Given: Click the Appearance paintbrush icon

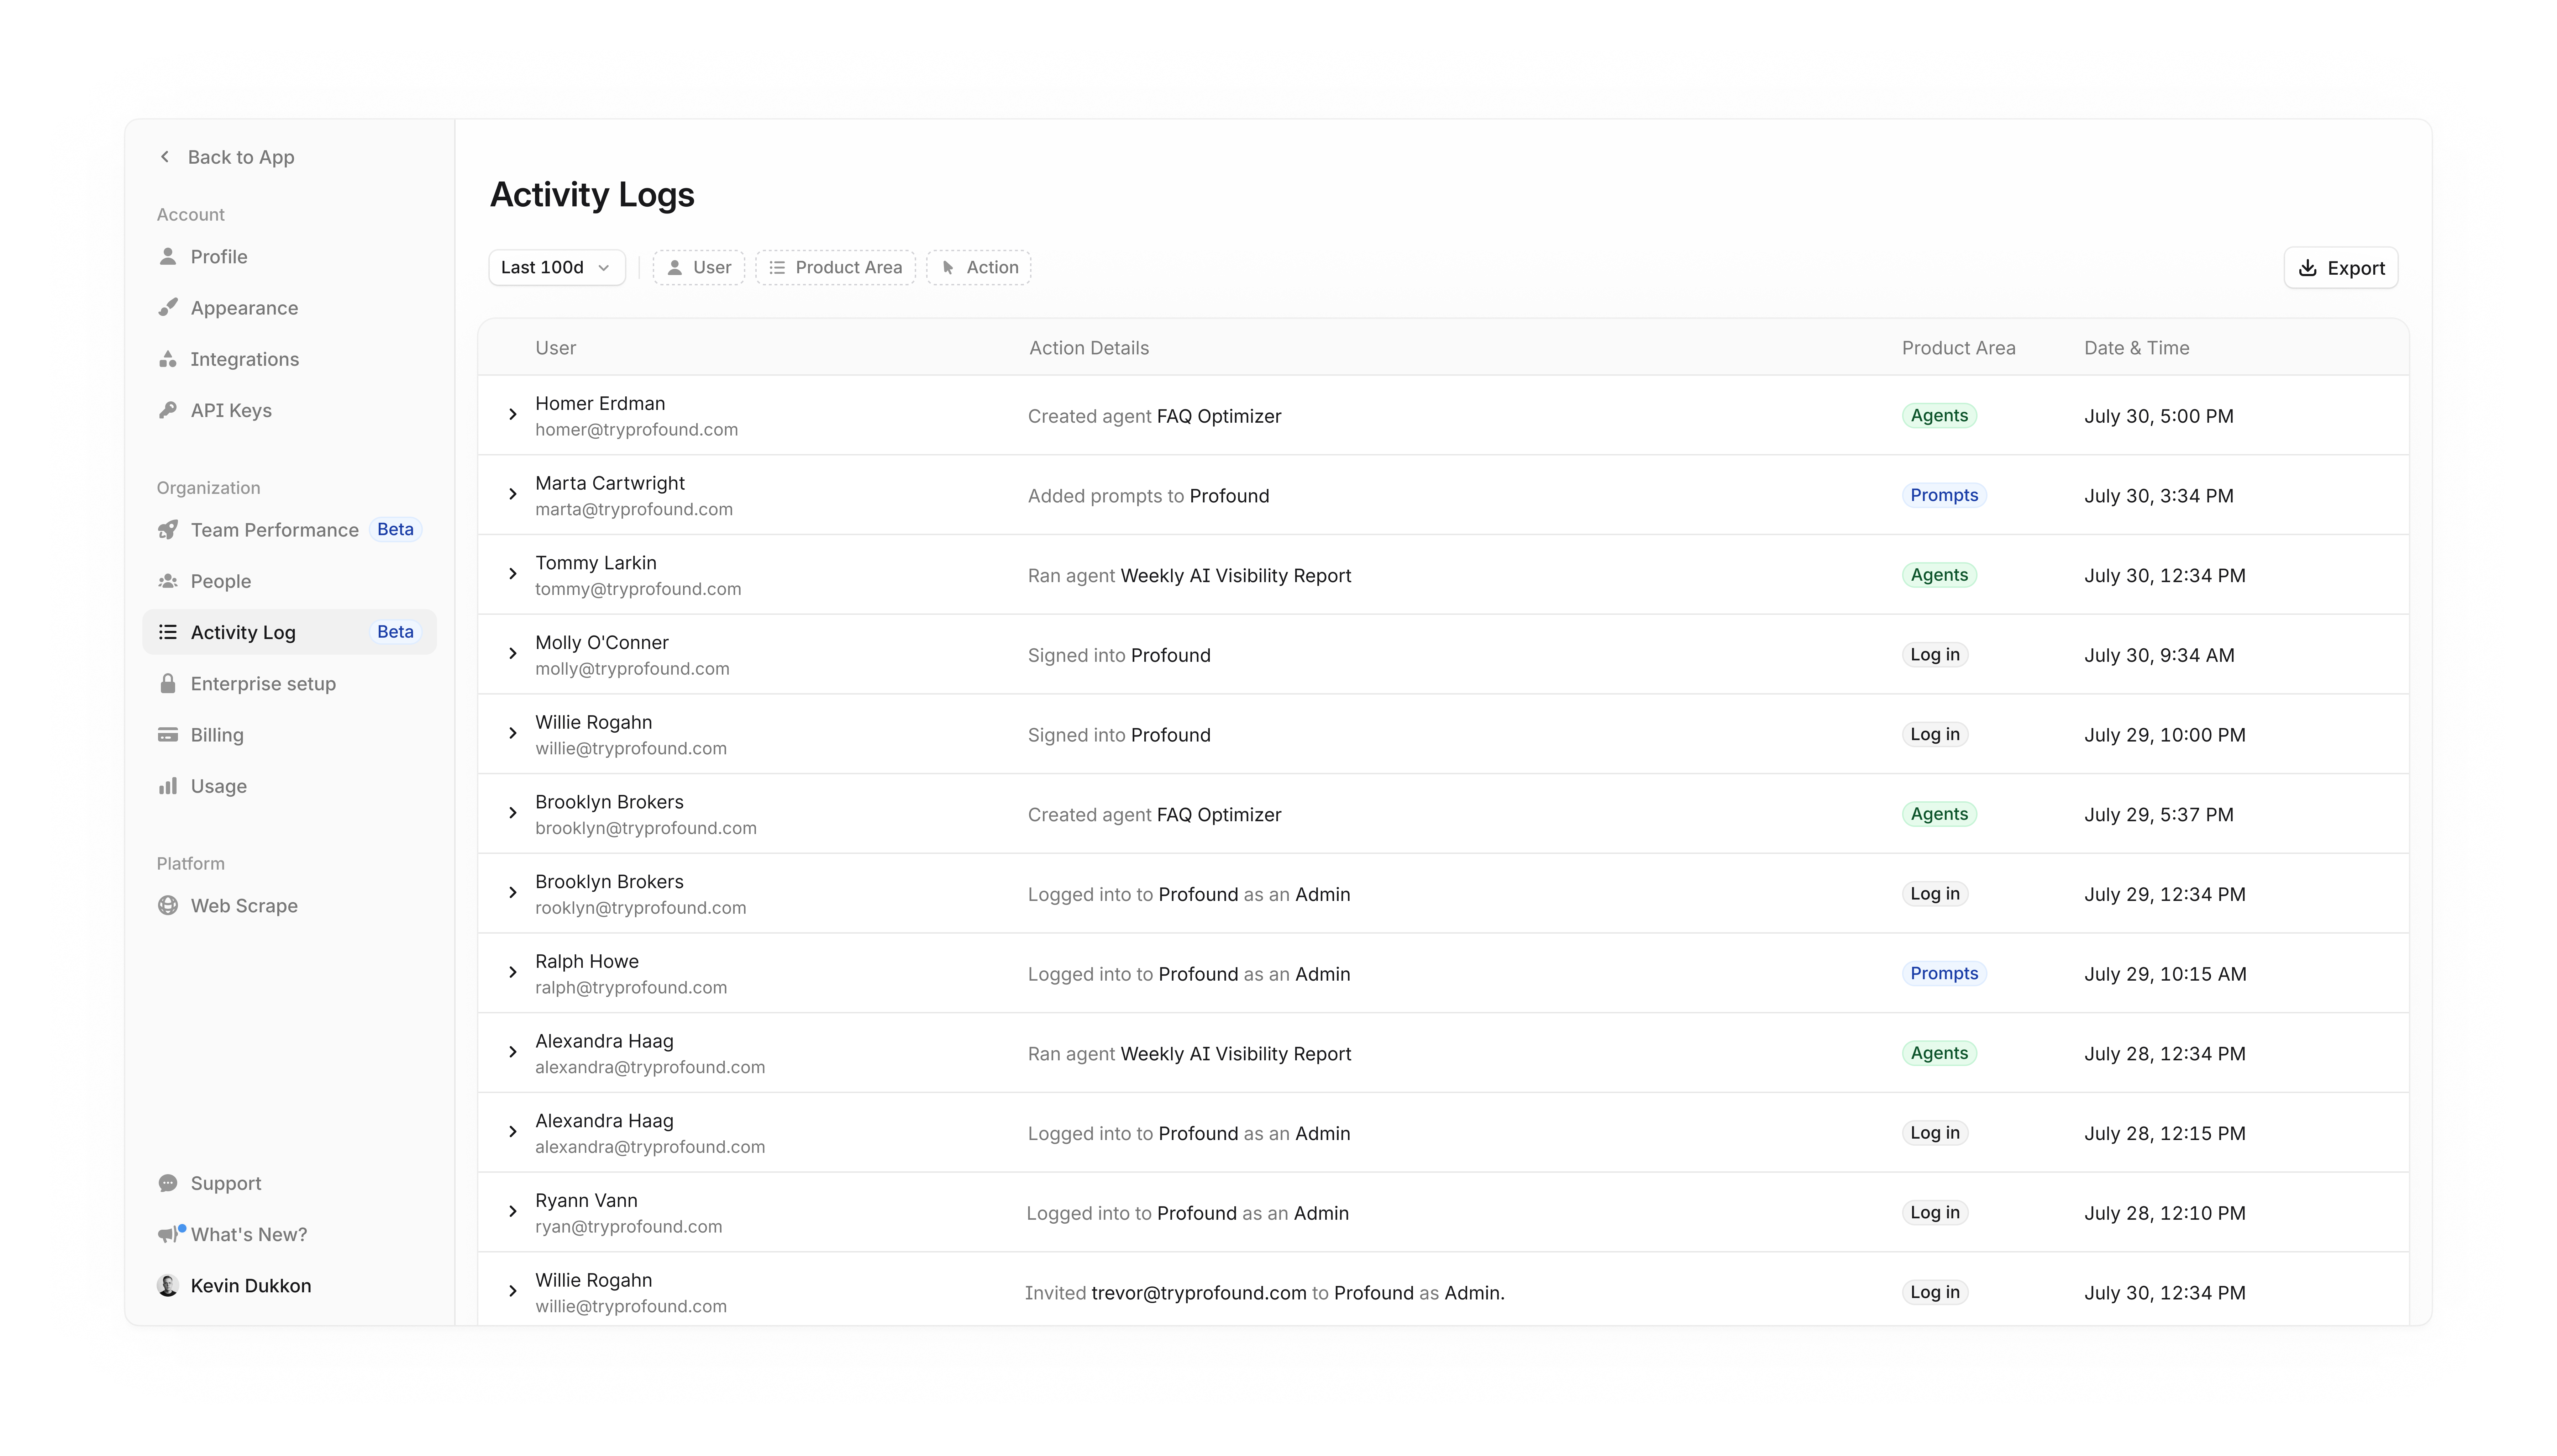Looking at the screenshot, I should [x=168, y=308].
